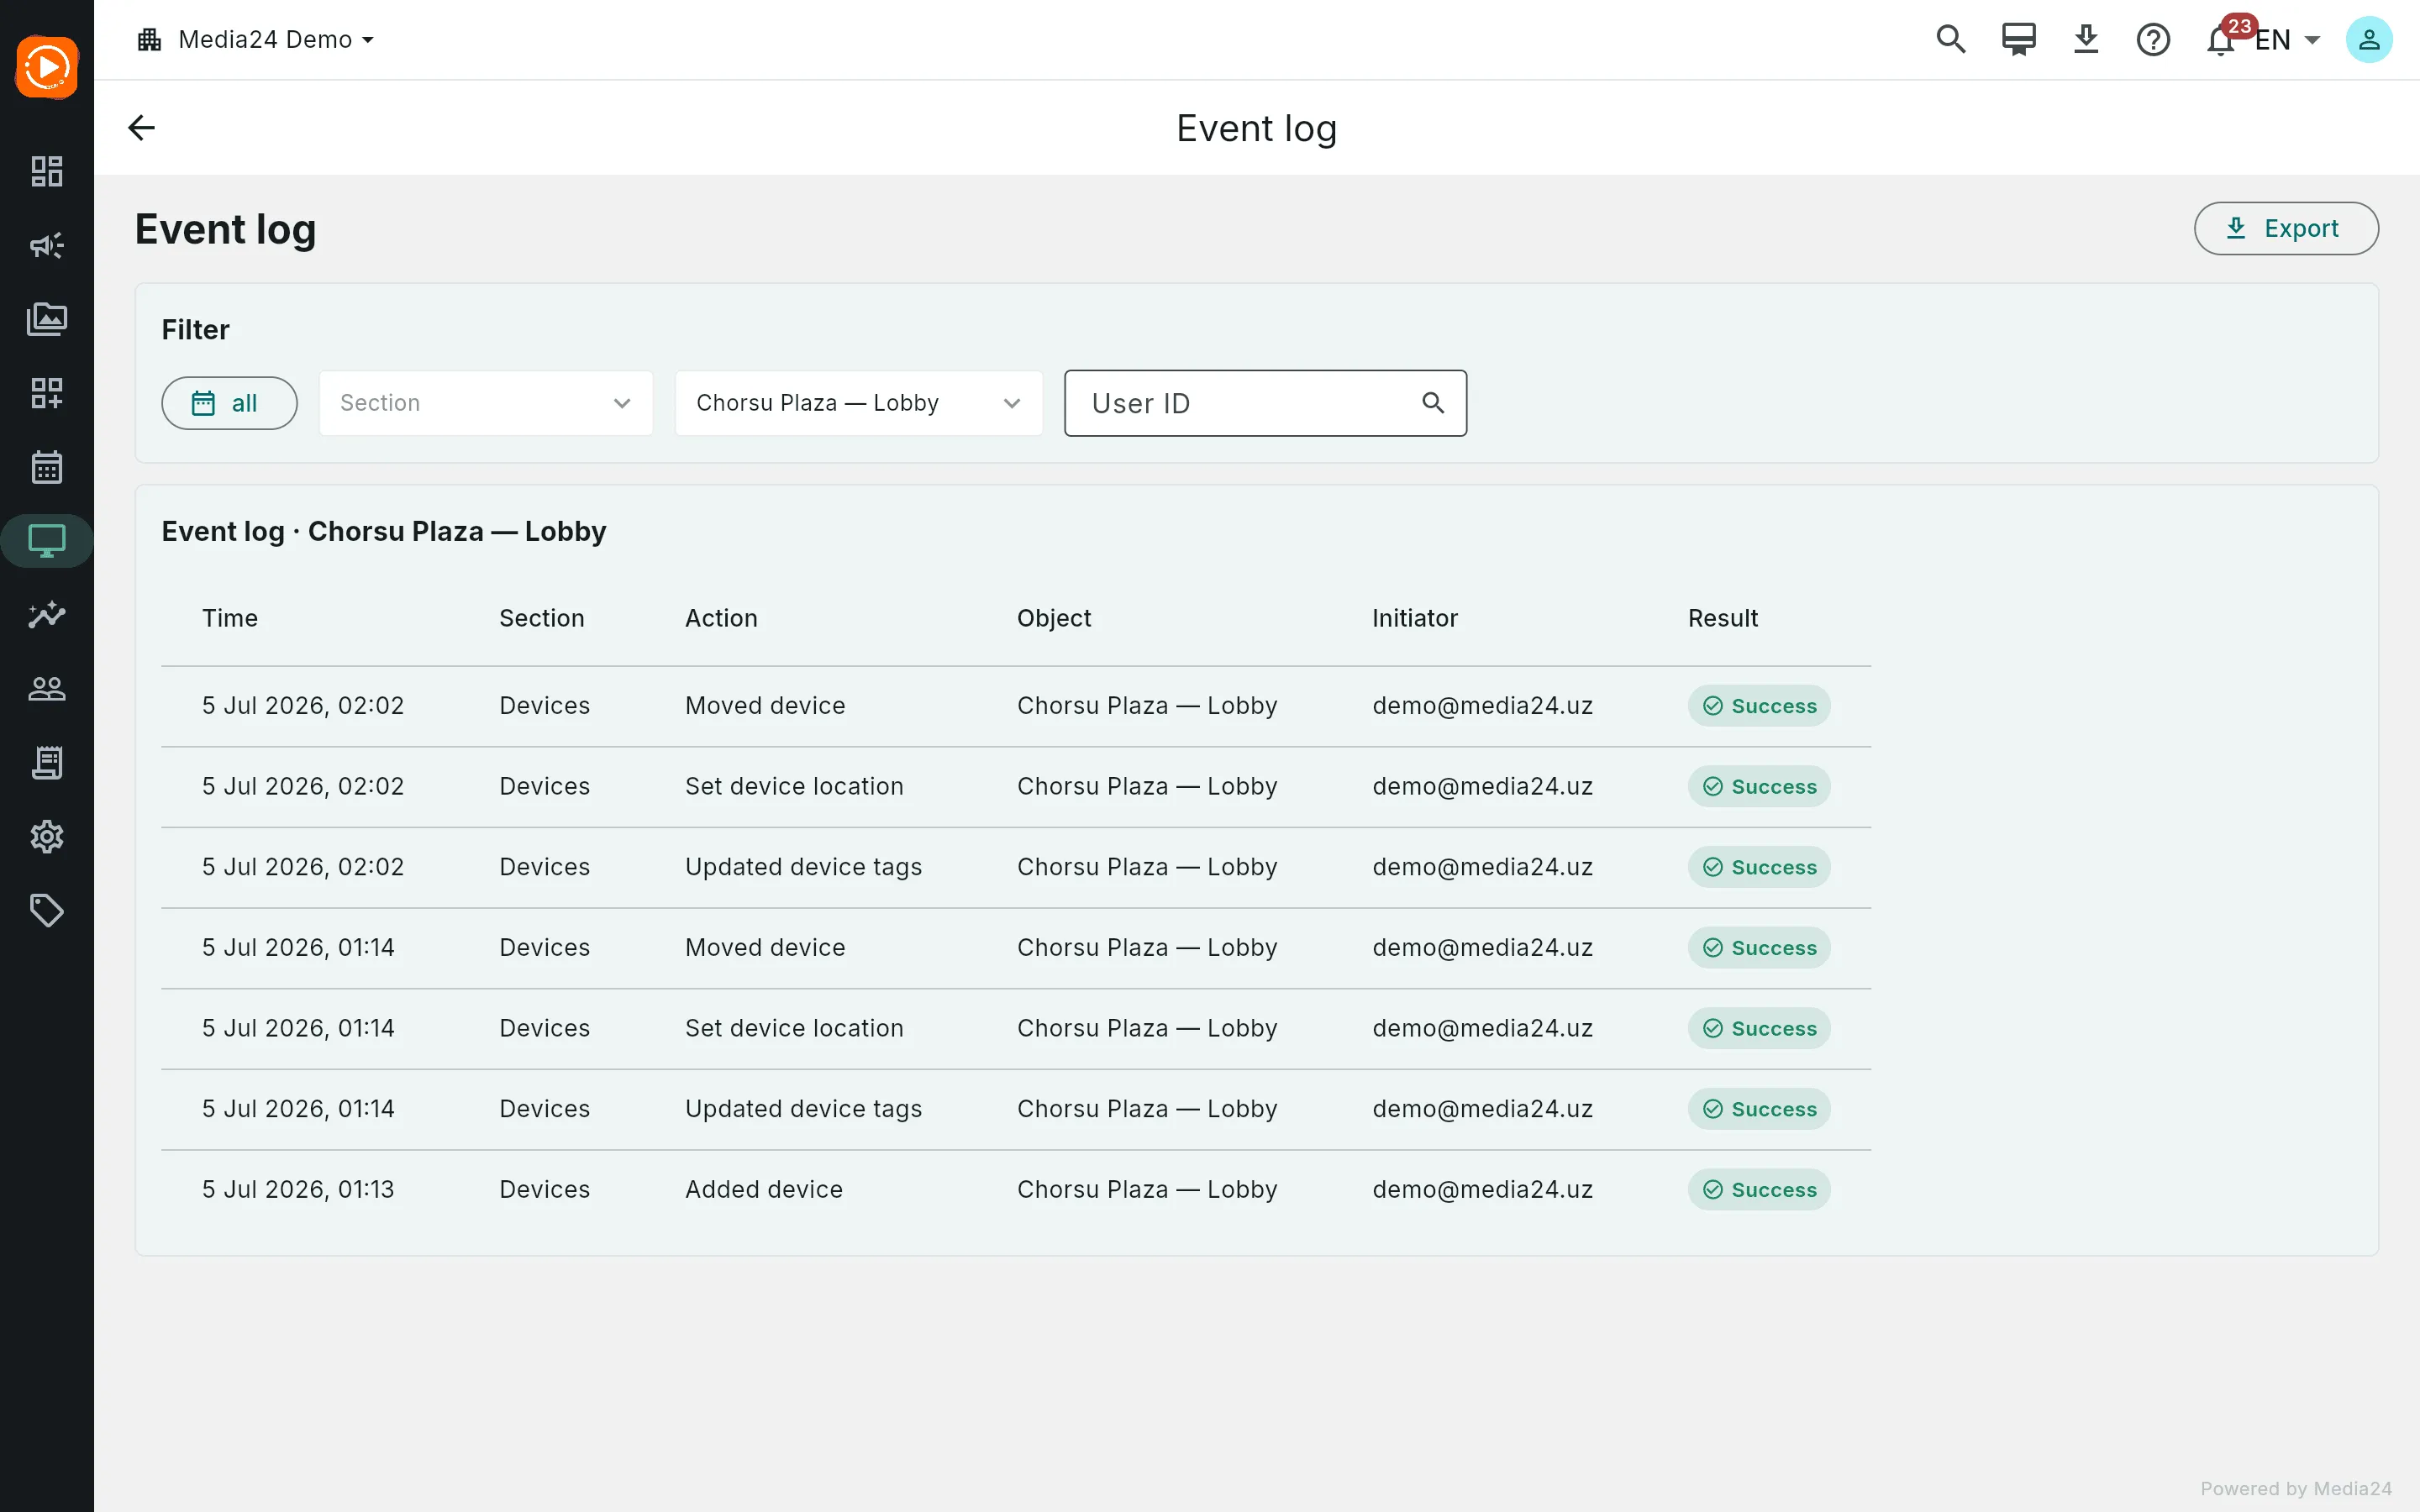The height and width of the screenshot is (1512, 2420).
Task: Click the Object column header
Action: (1054, 618)
